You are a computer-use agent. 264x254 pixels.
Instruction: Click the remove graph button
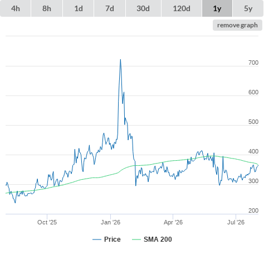tap(237, 25)
